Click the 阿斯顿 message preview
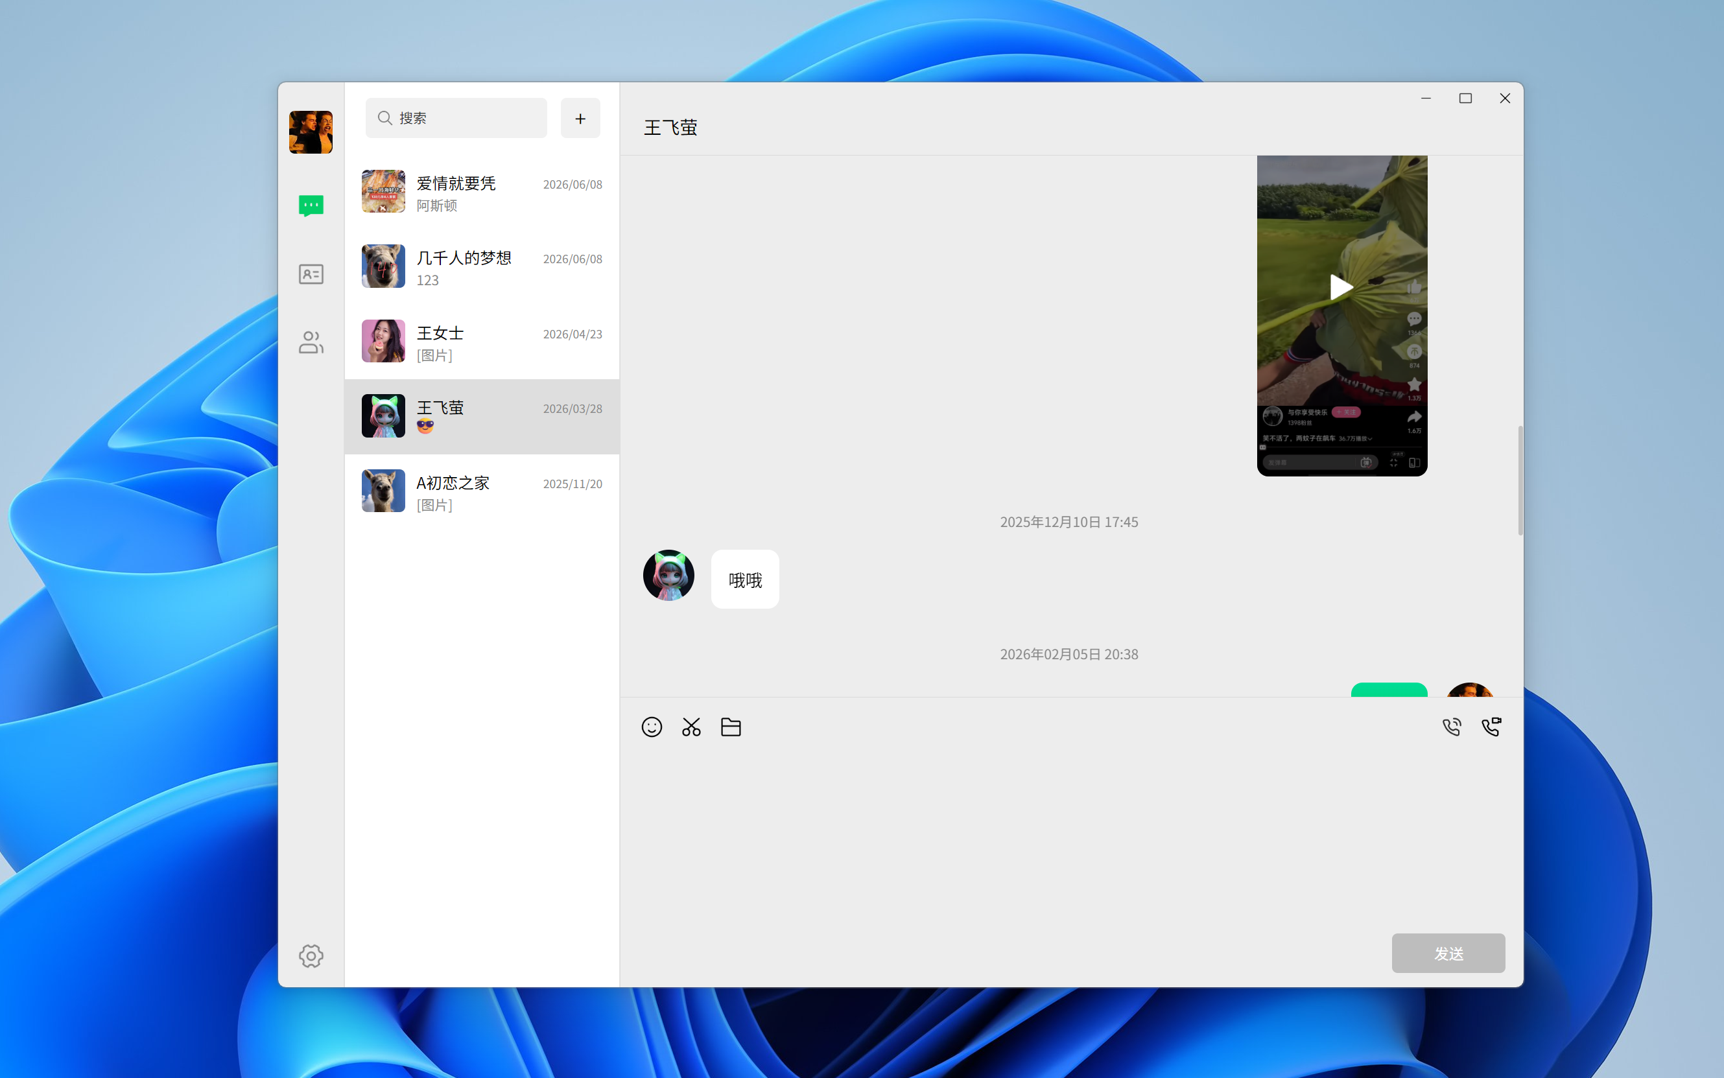 point(437,205)
